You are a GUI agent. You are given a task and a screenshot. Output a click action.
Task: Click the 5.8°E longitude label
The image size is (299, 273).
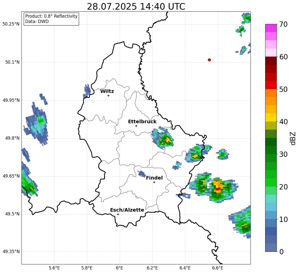(87, 268)
